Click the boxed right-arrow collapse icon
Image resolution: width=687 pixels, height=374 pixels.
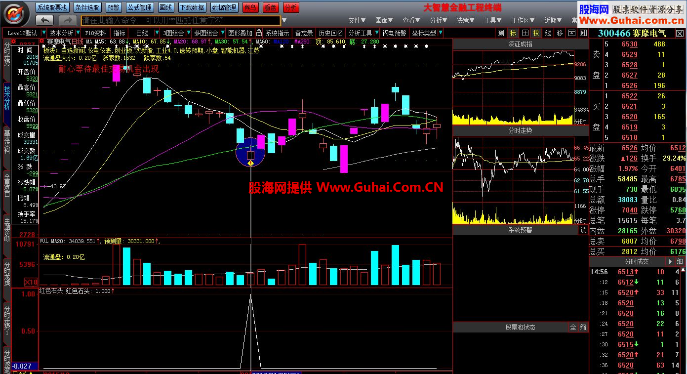pyautogui.click(x=583, y=33)
